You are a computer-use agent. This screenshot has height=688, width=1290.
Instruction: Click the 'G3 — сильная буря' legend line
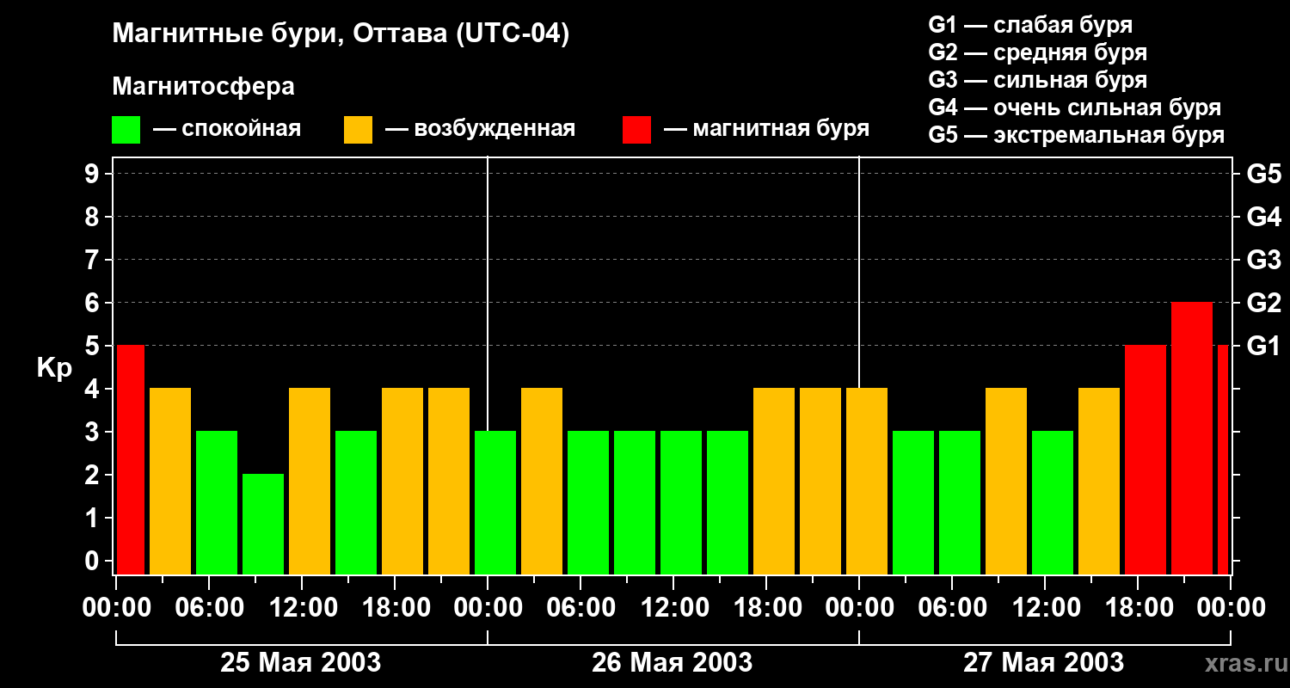(1037, 80)
